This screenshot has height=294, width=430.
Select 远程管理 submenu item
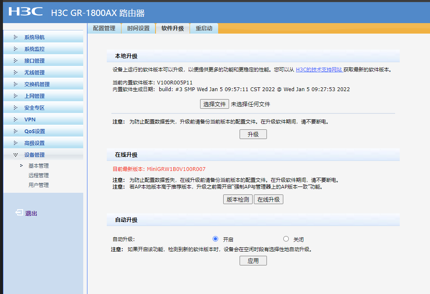pyautogui.click(x=39, y=176)
